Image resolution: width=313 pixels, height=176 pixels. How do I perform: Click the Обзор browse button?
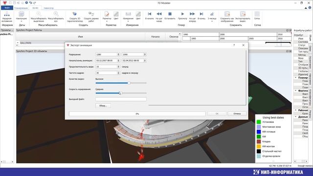pos(103,106)
